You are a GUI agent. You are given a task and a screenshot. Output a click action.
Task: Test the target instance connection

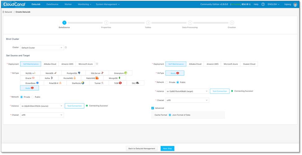[x=220, y=91]
